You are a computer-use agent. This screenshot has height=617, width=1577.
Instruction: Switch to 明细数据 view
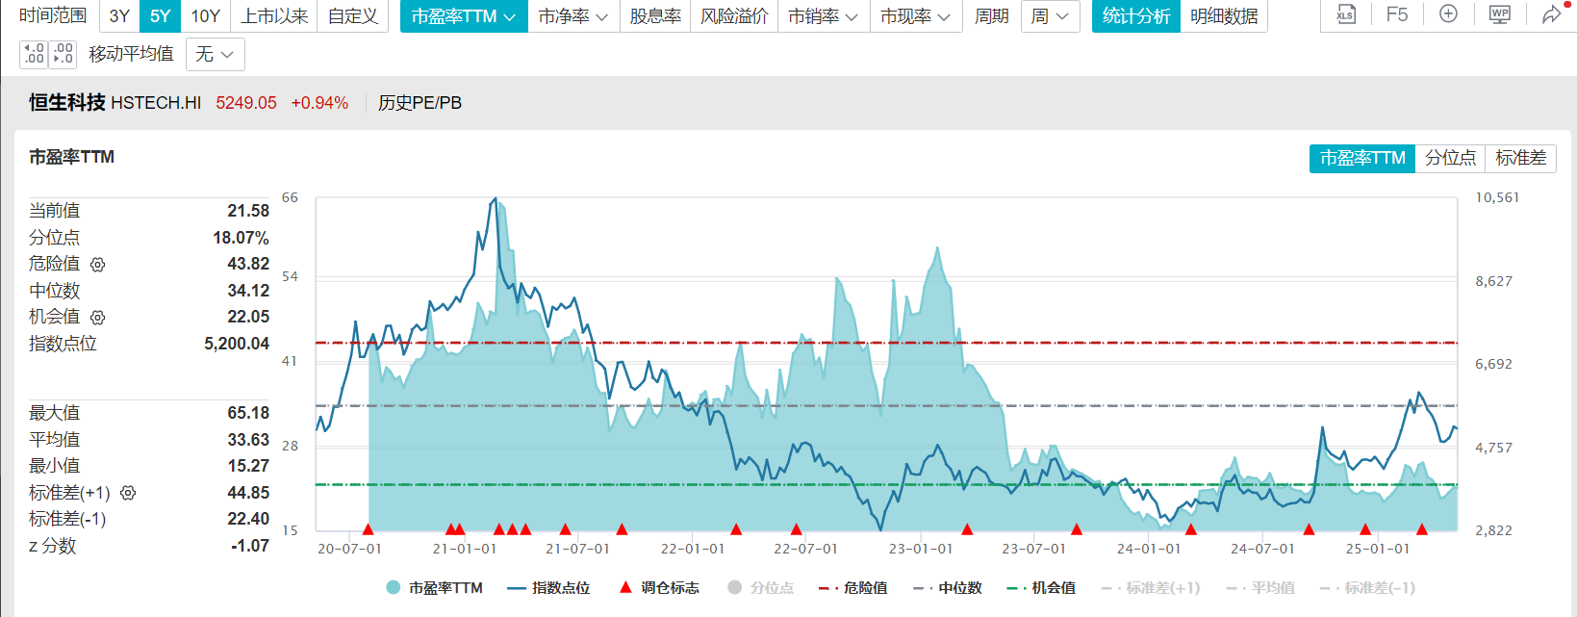pyautogui.click(x=1224, y=16)
